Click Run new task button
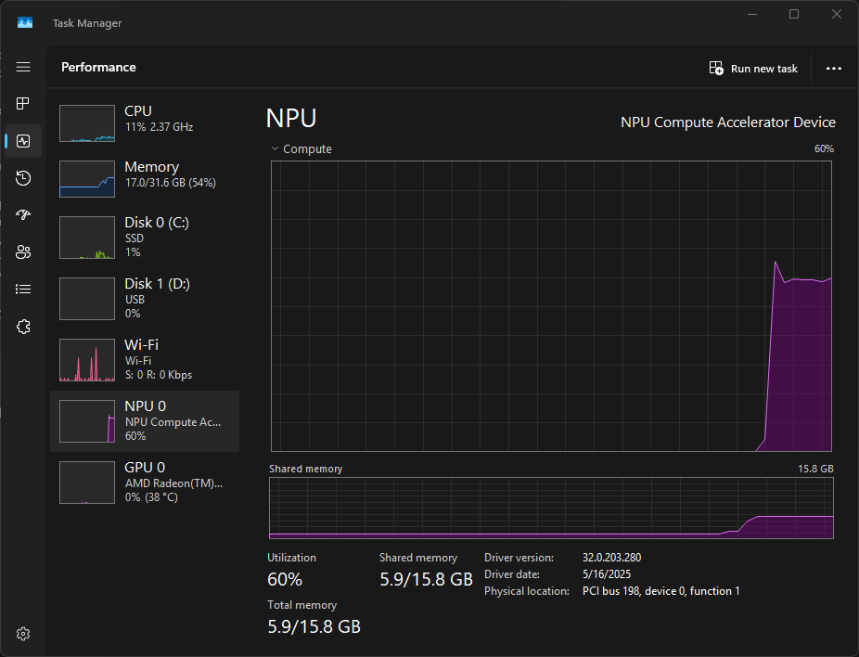The height and width of the screenshot is (657, 859). (753, 69)
